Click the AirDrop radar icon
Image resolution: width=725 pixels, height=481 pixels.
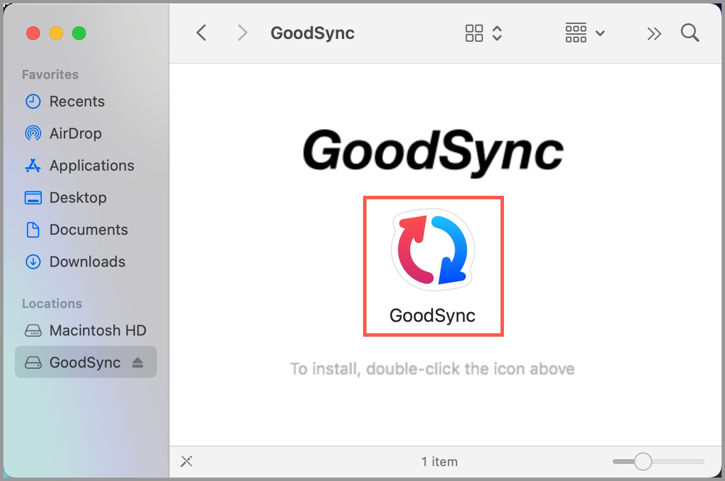point(33,133)
